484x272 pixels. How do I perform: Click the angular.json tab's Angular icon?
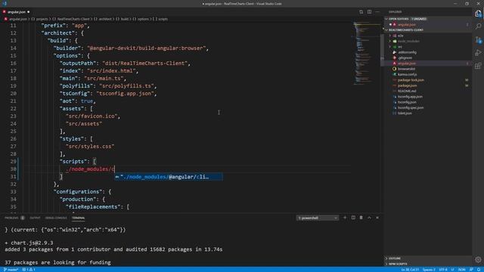tap(5, 12)
